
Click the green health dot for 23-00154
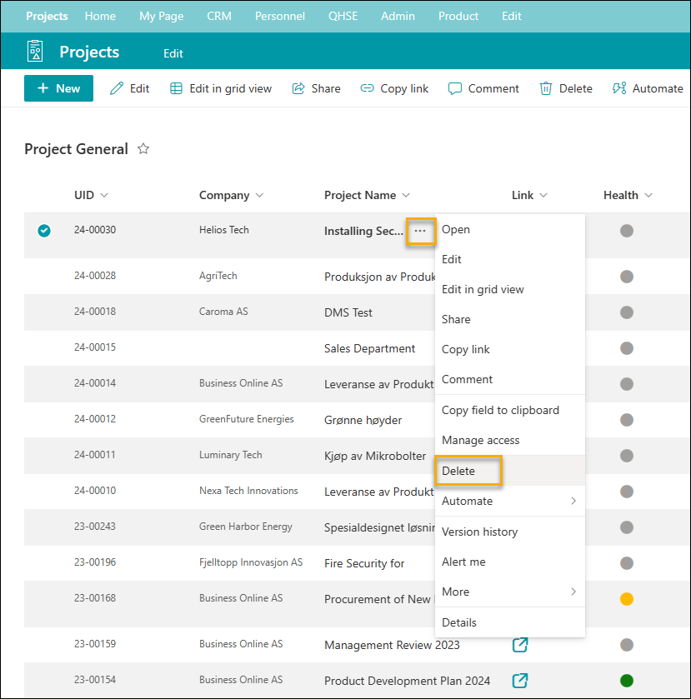pos(627,681)
